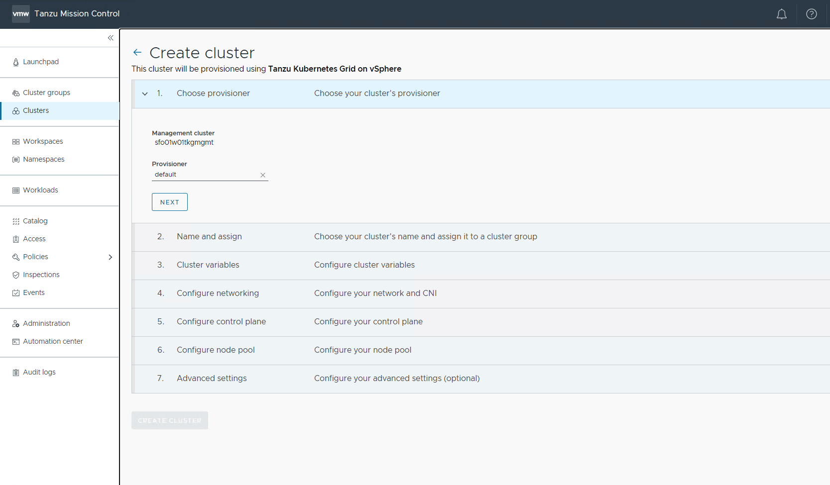Open the help question mark icon

[812, 14]
